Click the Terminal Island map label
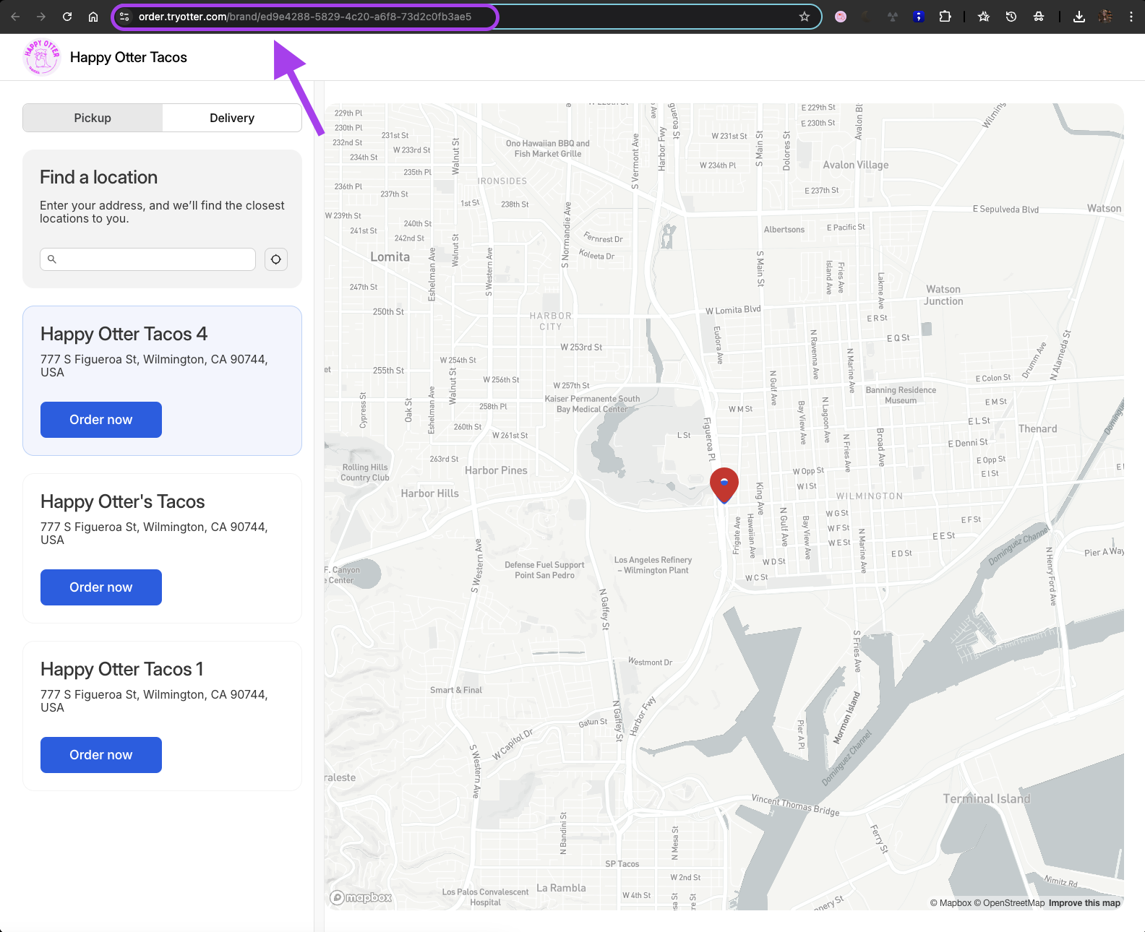 (x=987, y=798)
